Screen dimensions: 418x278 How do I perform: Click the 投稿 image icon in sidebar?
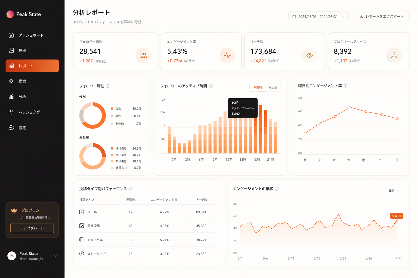click(x=11, y=50)
